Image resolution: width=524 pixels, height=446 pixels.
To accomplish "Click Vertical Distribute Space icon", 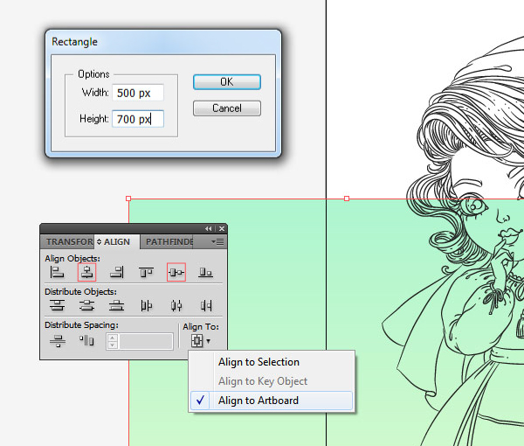I will coord(58,341).
